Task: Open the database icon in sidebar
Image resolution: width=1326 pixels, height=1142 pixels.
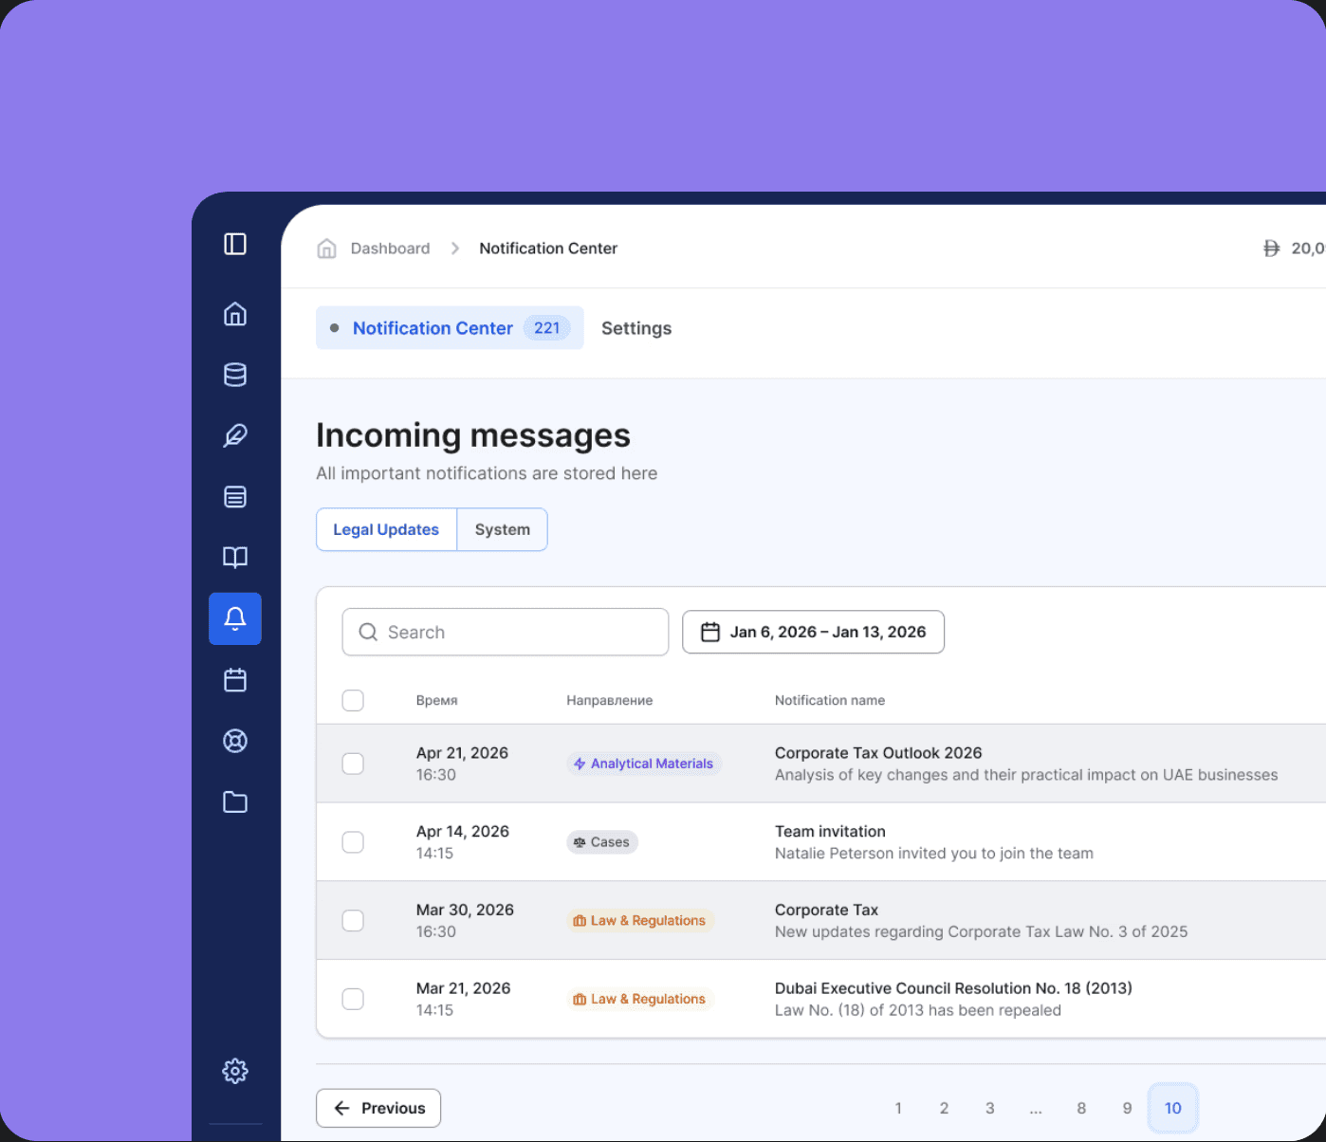Action: (x=235, y=375)
